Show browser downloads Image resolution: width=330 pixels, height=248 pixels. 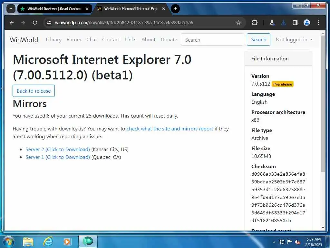(284, 23)
